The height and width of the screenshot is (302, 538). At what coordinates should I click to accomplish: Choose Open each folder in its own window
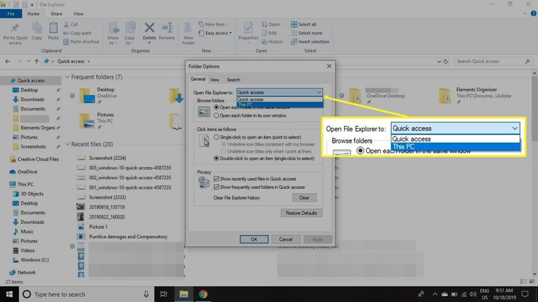[217, 116]
